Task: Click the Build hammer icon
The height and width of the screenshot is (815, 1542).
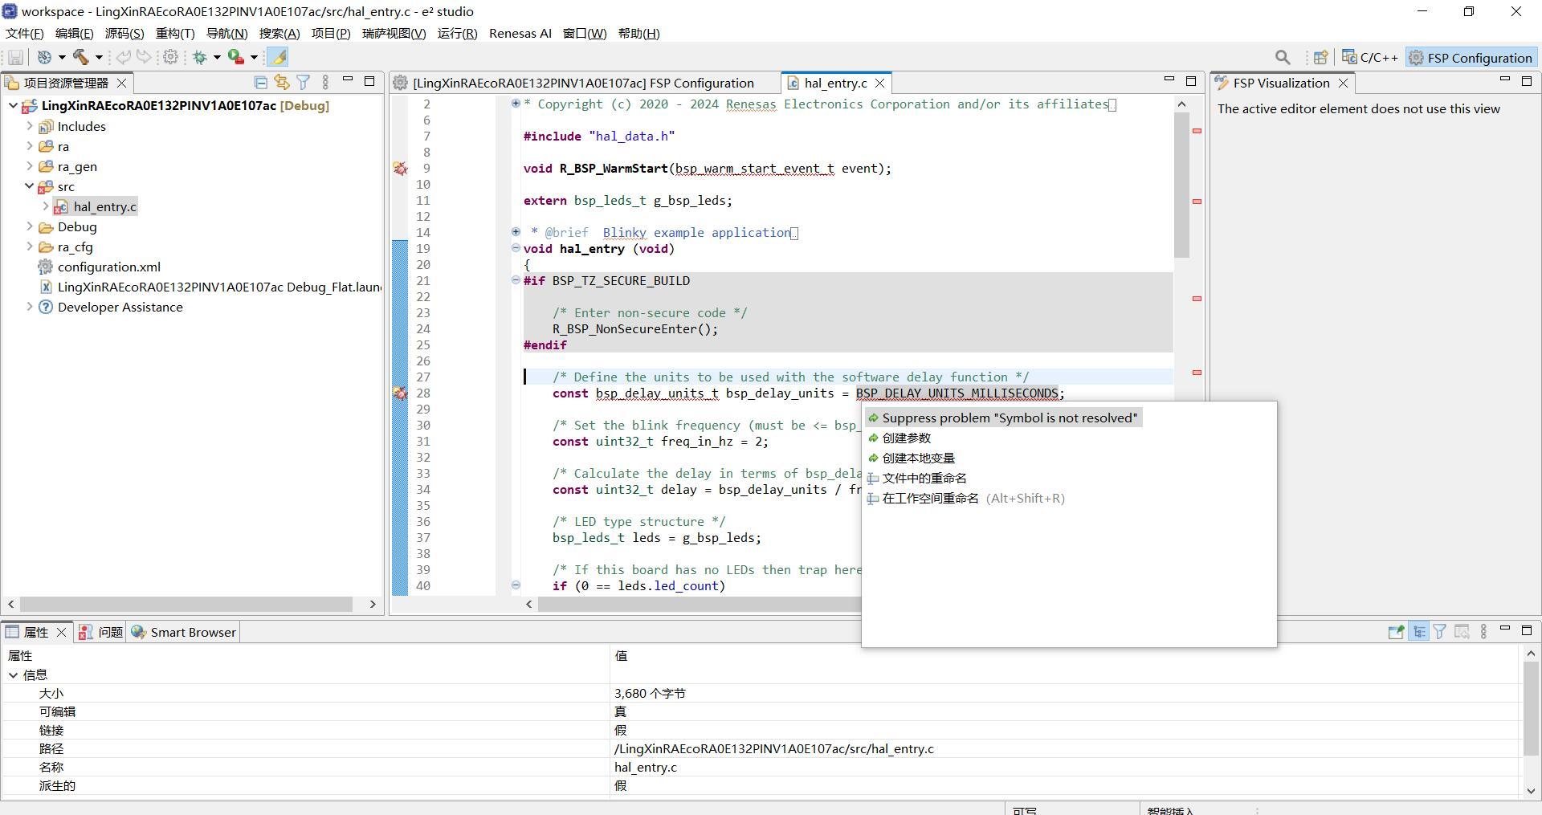Action: 80,57
